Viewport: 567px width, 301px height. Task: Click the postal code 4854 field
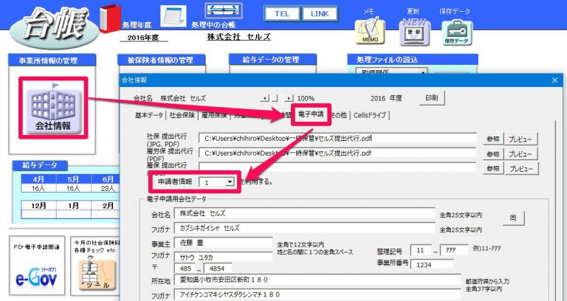point(217,269)
